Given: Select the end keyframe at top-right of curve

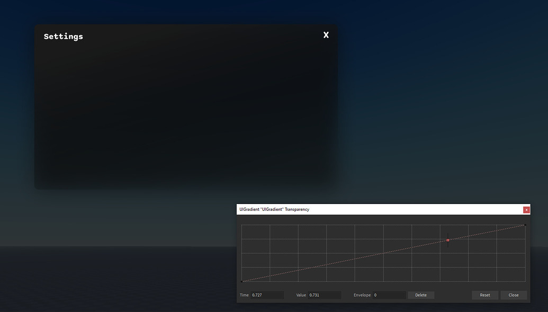Looking at the screenshot, I should coord(524,225).
